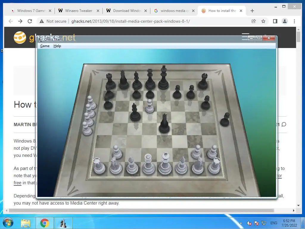The width and height of the screenshot is (305, 229).
Task: Click the Chess Titans taskbar button
Action: (x=63, y=223)
